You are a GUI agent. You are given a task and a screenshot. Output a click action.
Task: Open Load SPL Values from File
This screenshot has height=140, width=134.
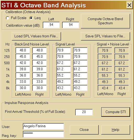coord(36,36)
